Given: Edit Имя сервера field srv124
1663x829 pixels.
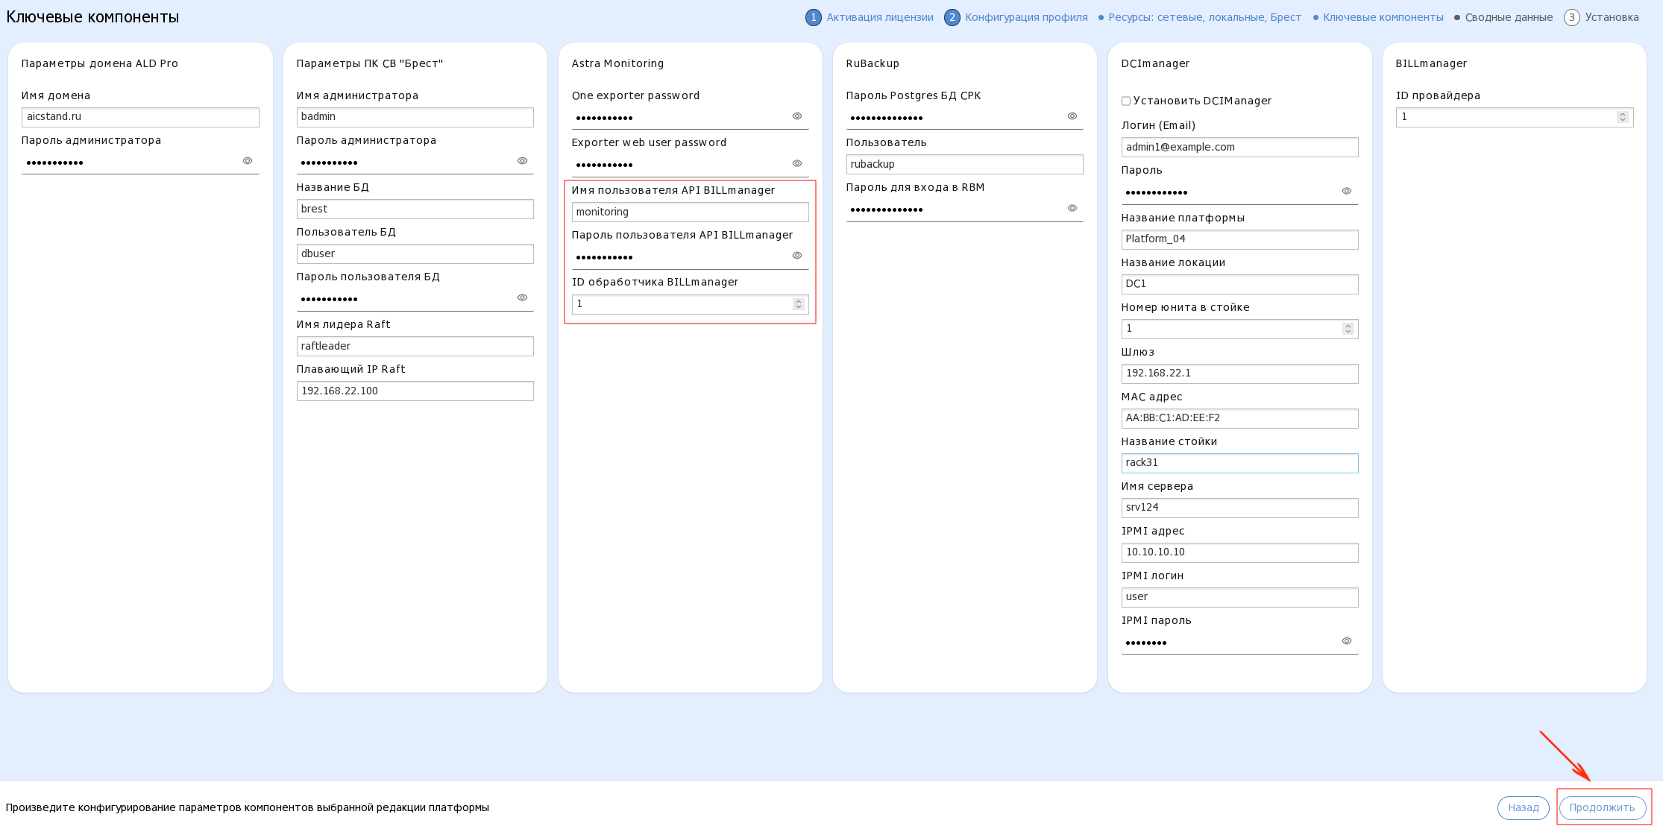Looking at the screenshot, I should pos(1239,508).
